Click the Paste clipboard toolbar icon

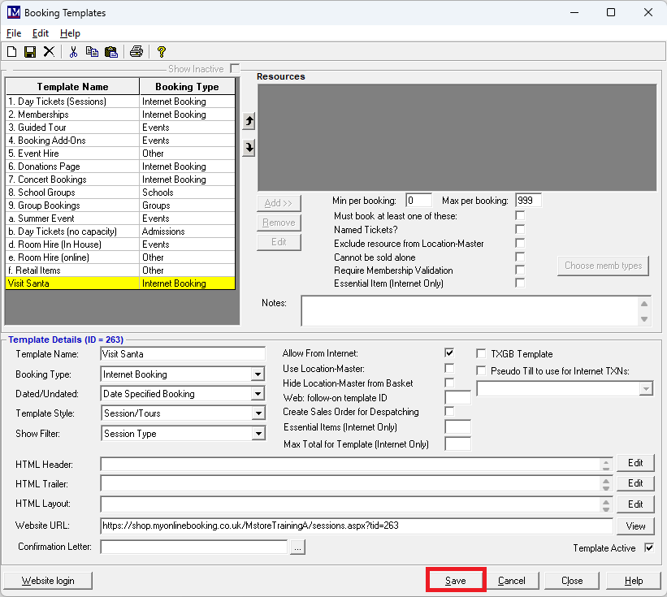click(110, 52)
